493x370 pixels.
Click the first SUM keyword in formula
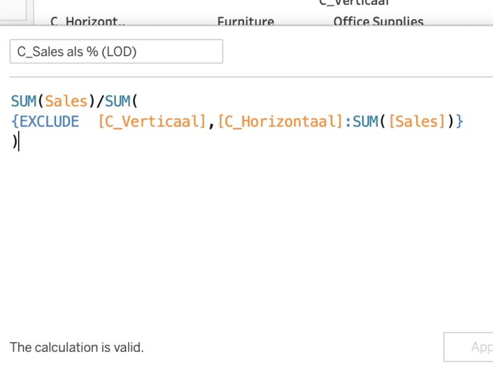click(x=23, y=101)
